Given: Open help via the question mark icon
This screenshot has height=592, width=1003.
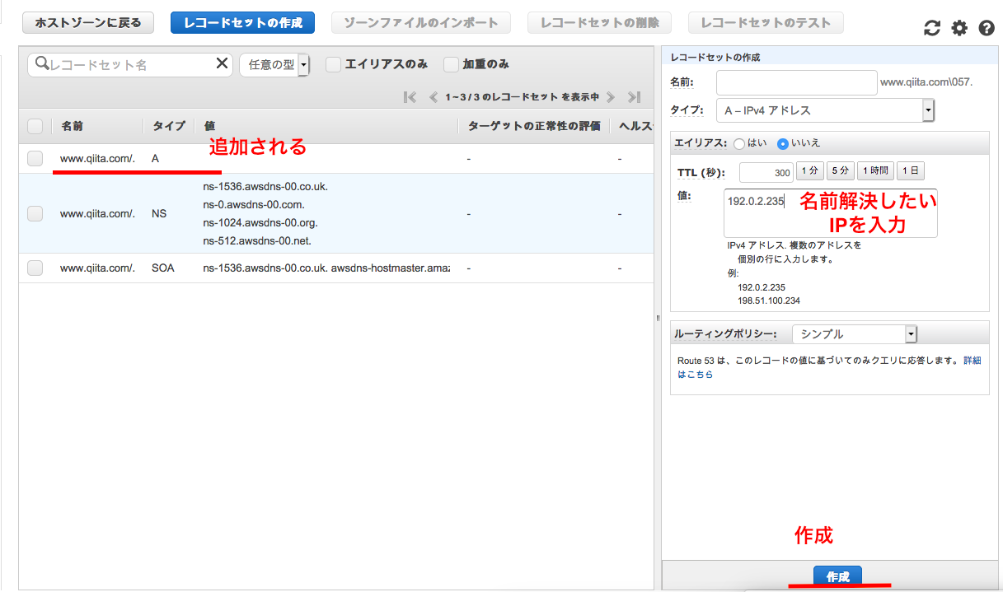Looking at the screenshot, I should point(986,27).
